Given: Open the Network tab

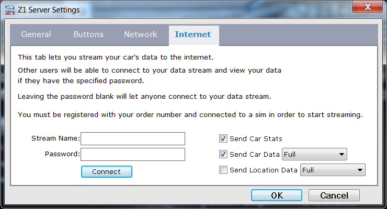Looking at the screenshot, I should (141, 34).
